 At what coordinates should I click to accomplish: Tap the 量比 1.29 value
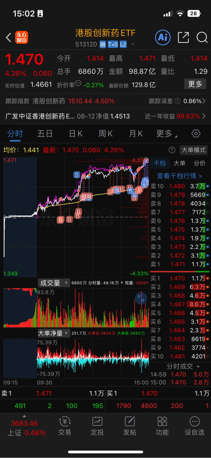point(201,72)
